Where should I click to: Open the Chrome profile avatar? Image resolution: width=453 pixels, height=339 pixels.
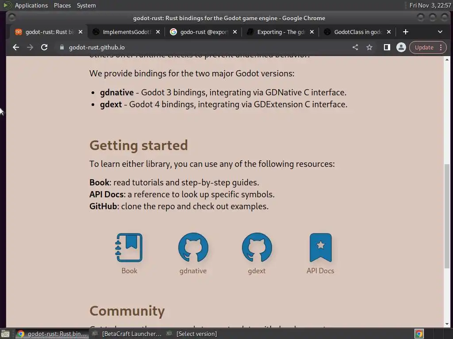coord(401,47)
